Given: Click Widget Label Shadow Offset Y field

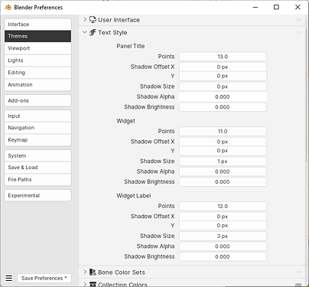Looking at the screenshot, I should click(223, 225).
